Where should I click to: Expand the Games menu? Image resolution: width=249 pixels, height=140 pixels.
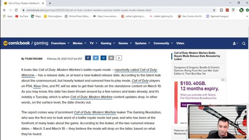point(125,43)
